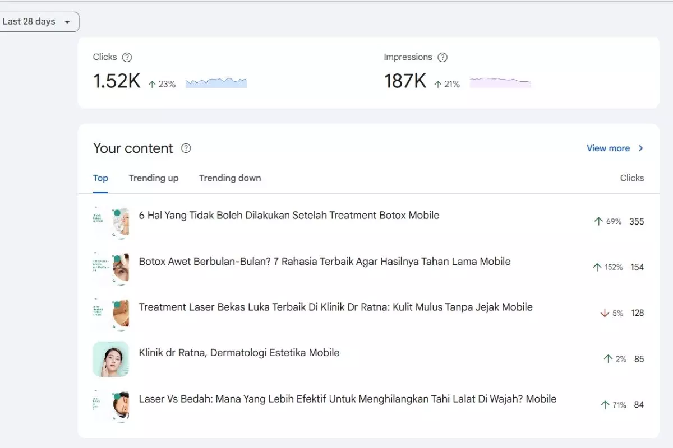The image size is (673, 448).
Task: Open the Laser Vs Bedah article
Action: [348, 399]
